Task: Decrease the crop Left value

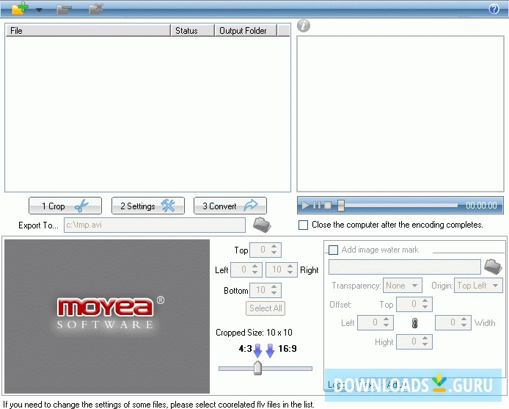Action: [x=254, y=272]
